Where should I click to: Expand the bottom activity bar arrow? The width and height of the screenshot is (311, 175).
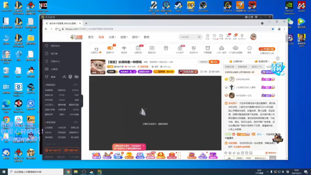180,155
